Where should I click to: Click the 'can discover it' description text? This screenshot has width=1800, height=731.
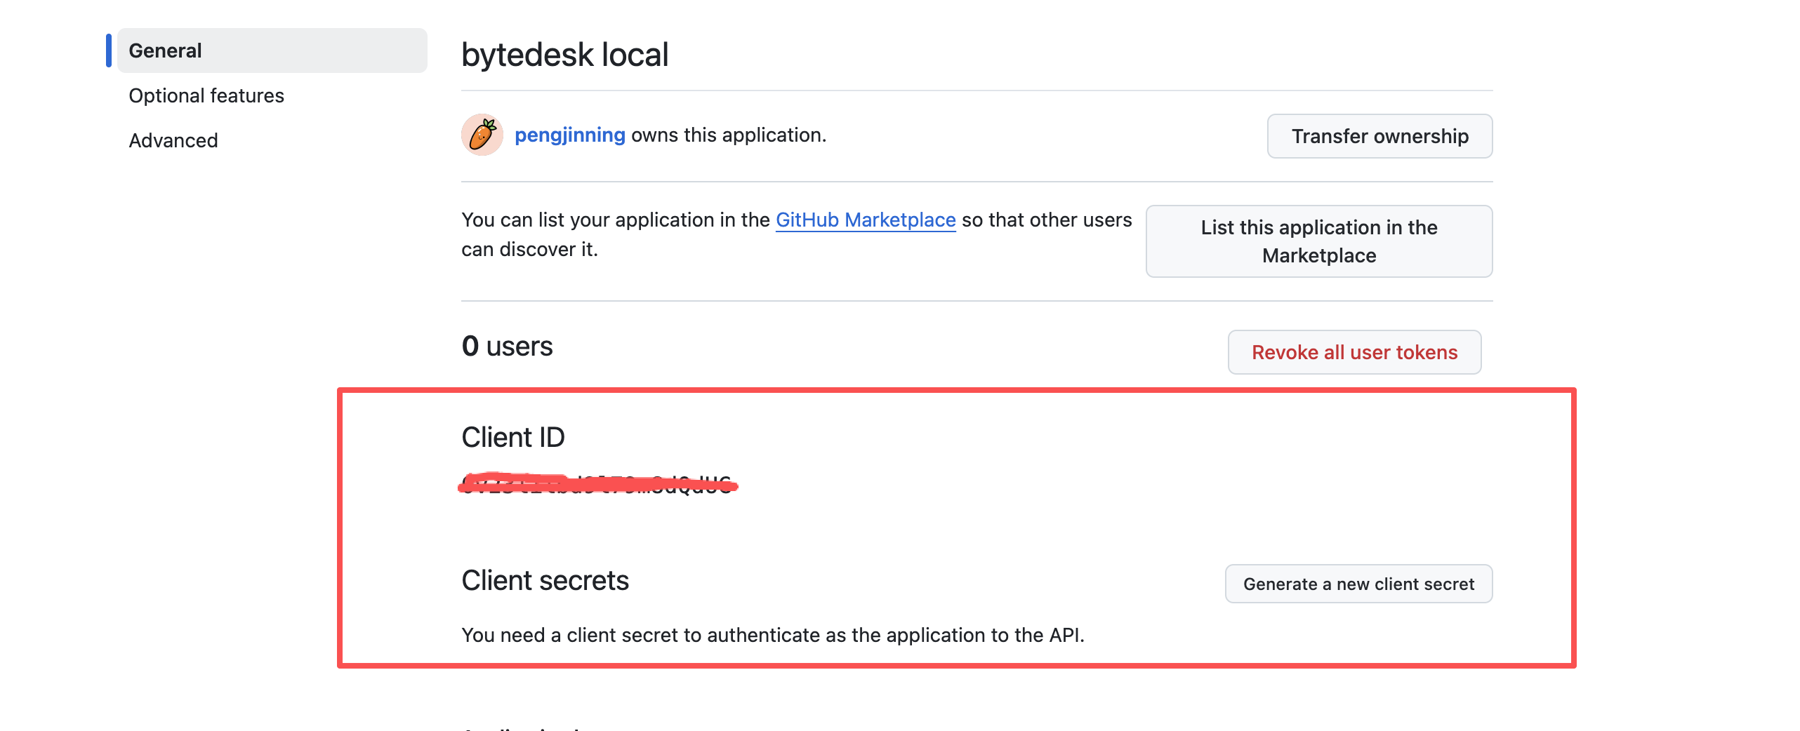point(529,249)
